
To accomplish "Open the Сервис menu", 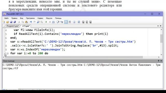I will click(x=40, y=18).
